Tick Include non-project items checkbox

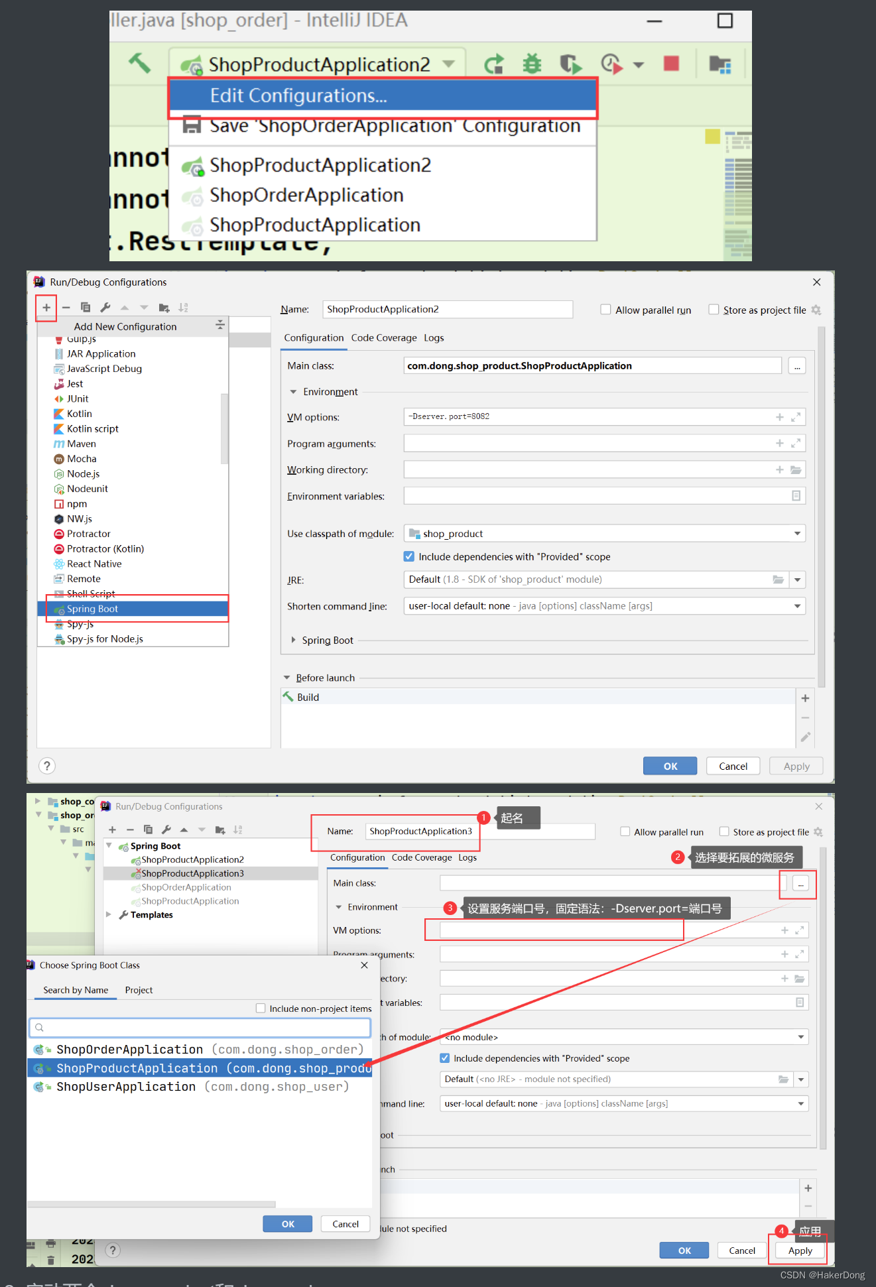261,1009
